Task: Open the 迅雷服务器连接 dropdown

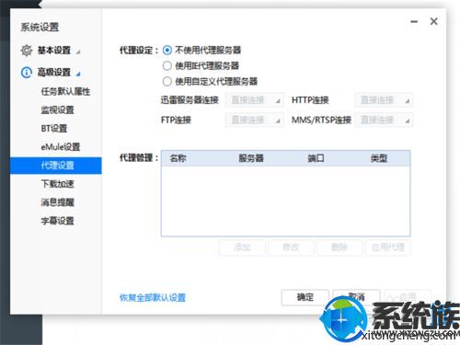Action: [x=255, y=100]
